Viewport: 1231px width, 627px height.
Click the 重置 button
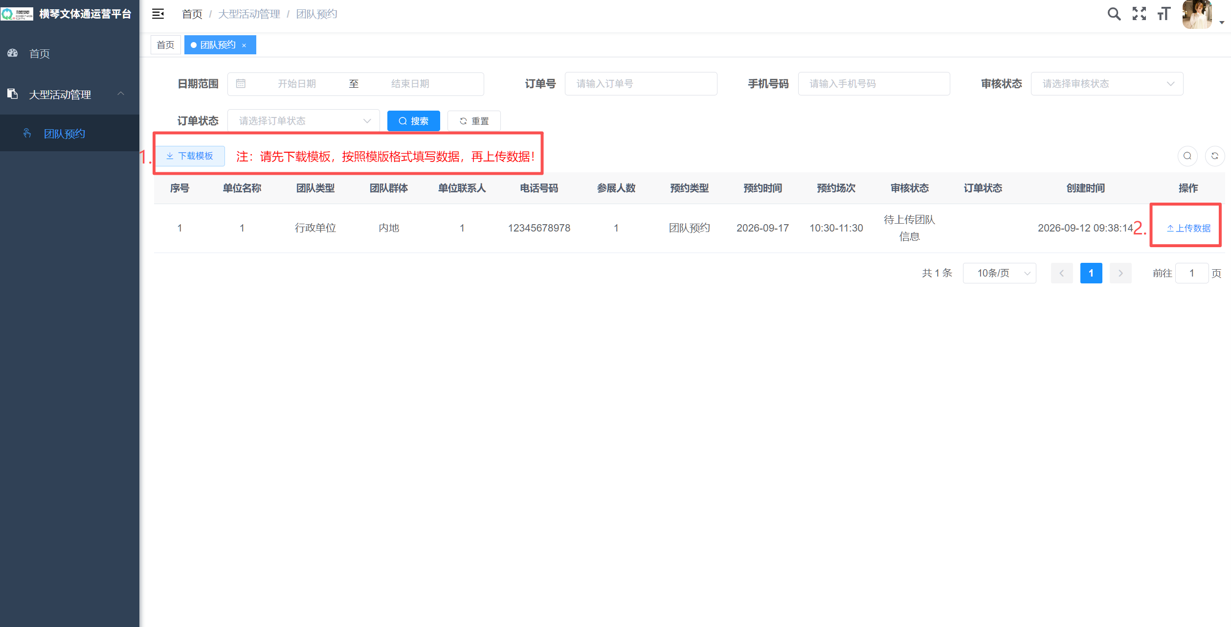coord(474,121)
